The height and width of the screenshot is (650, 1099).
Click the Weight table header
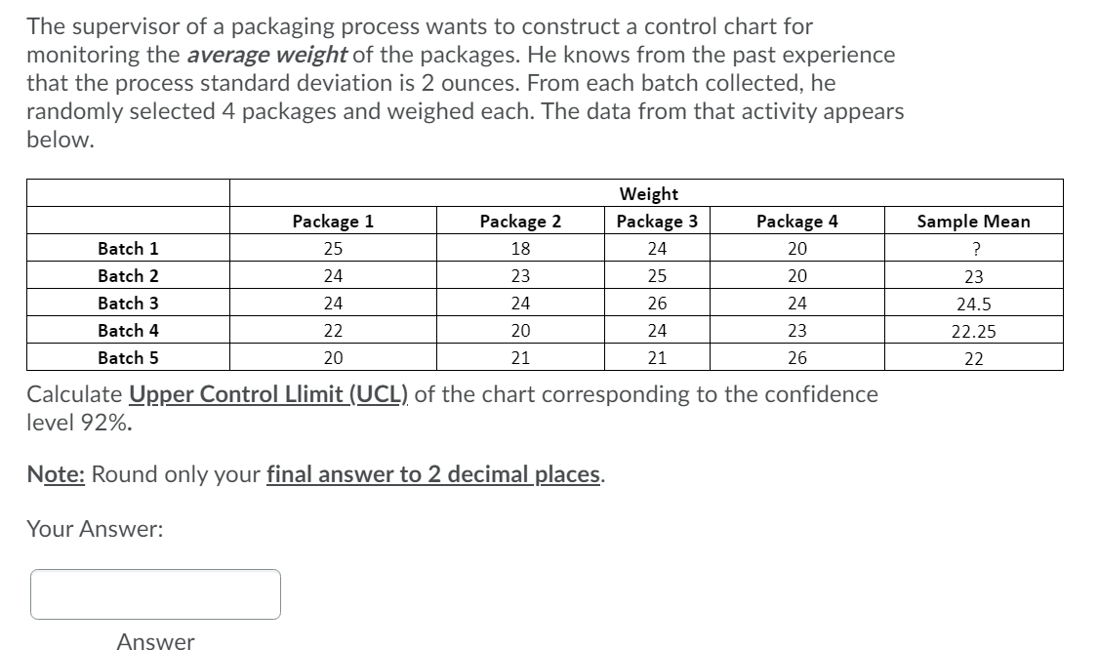[647, 193]
